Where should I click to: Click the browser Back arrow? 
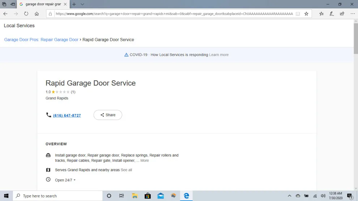[x=5, y=14]
